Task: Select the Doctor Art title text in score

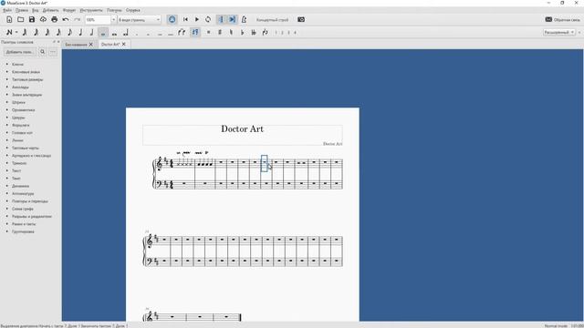Action: [242, 129]
